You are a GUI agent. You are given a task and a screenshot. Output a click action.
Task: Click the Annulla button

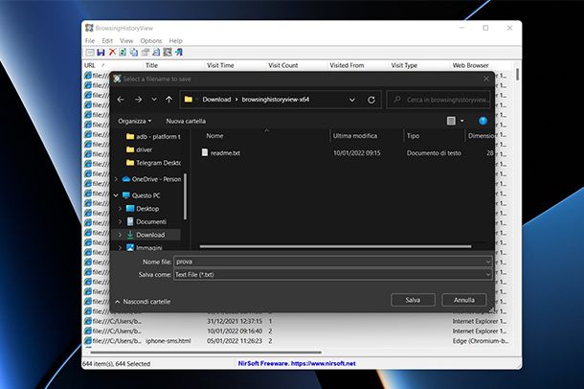(464, 300)
